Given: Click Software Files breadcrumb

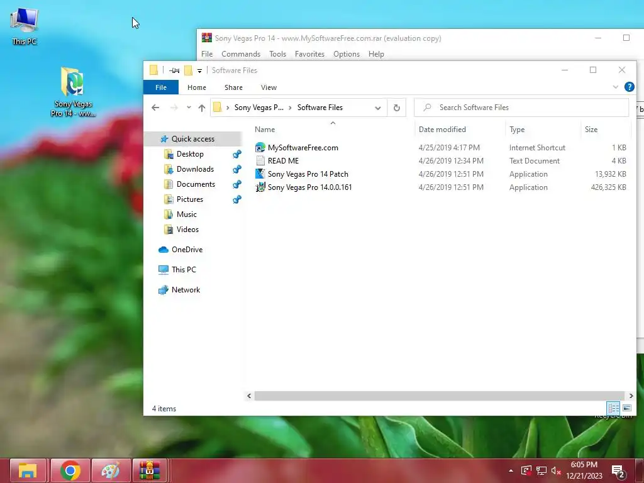Looking at the screenshot, I should coord(320,107).
